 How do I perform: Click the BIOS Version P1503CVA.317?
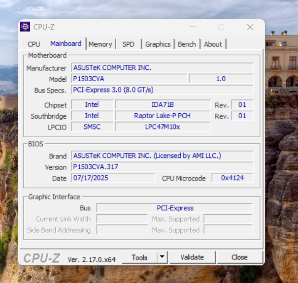coord(162,166)
